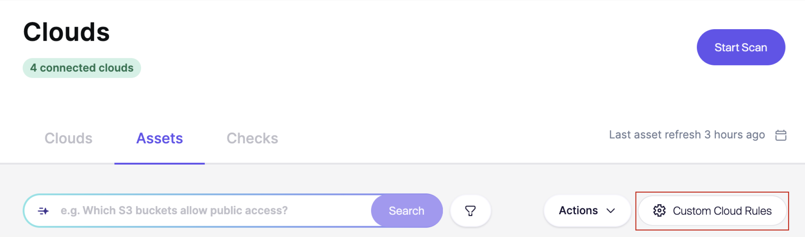Click the calendar icon beside last asset refresh
The height and width of the screenshot is (237, 805).
[780, 135]
